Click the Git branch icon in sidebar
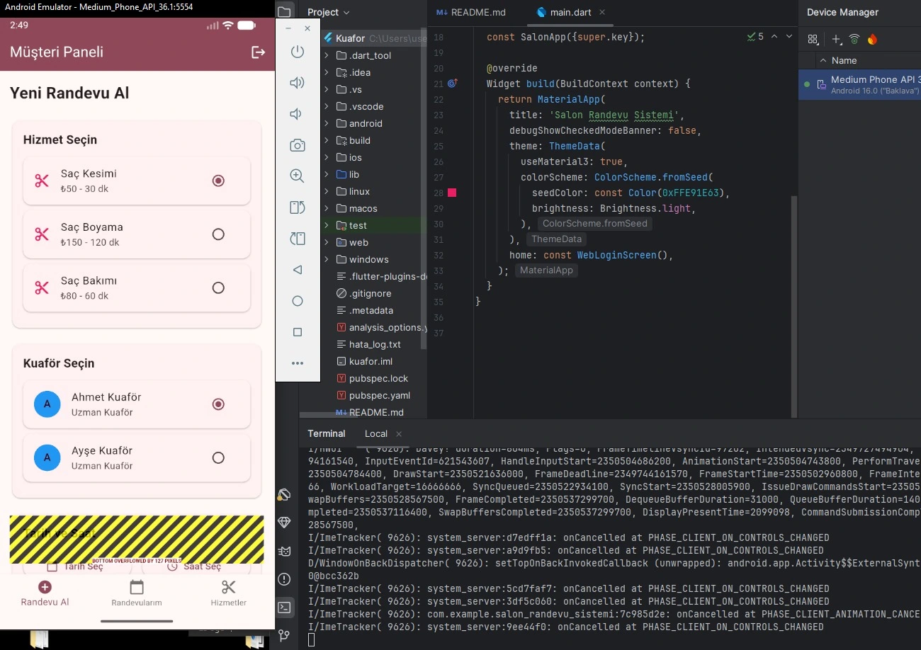 [x=285, y=634]
